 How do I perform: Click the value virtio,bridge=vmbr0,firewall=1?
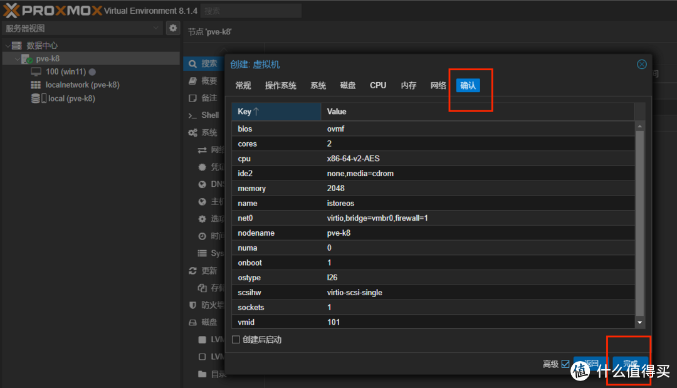(x=377, y=218)
